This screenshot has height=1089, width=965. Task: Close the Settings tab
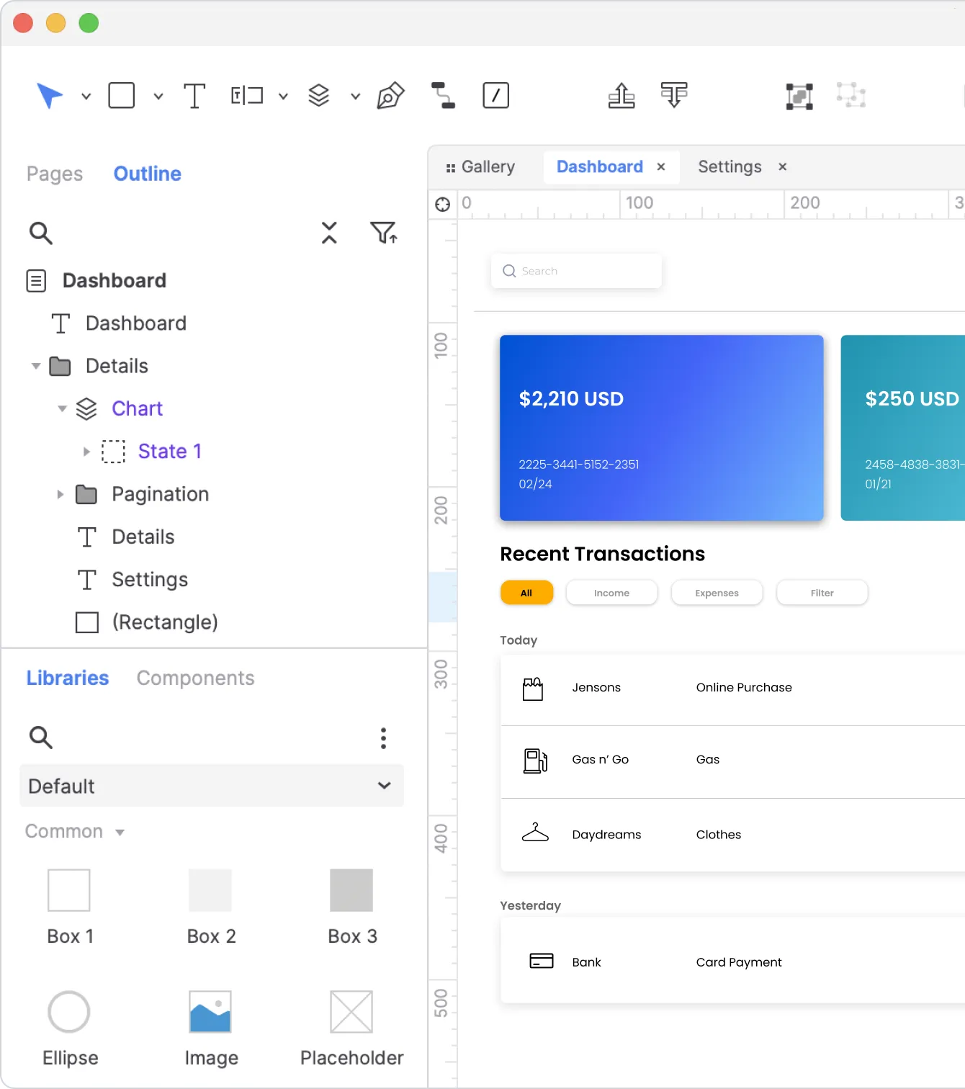tap(782, 167)
